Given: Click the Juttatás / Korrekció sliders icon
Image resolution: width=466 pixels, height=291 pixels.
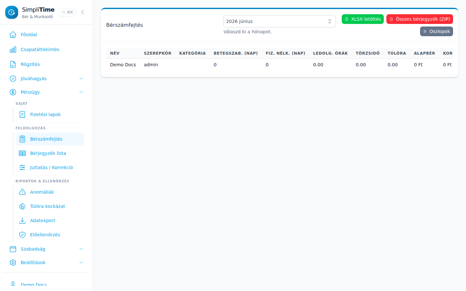Looking at the screenshot, I should coord(22,167).
